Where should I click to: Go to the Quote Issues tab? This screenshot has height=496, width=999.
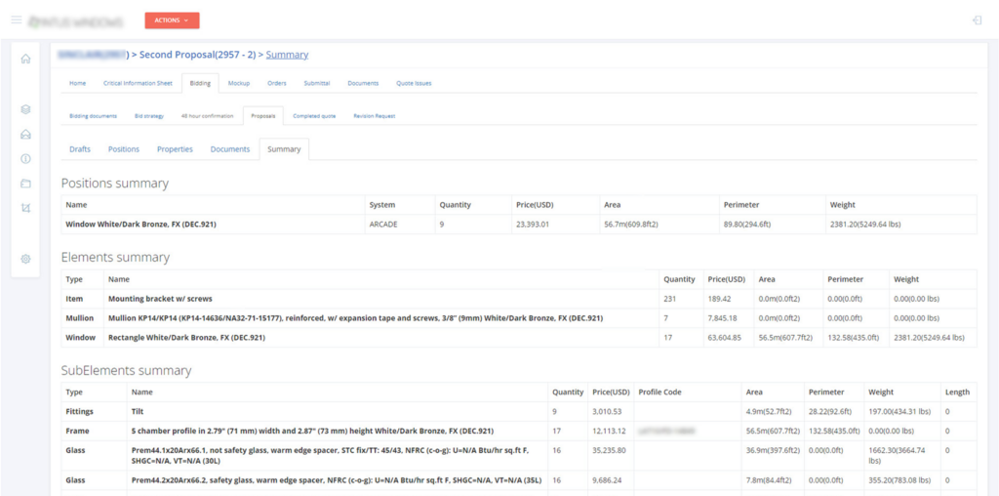(x=414, y=83)
